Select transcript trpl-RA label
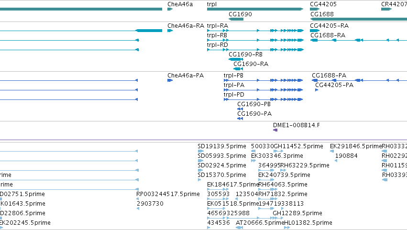The height and width of the screenshot is (230, 407). pyautogui.click(x=217, y=26)
